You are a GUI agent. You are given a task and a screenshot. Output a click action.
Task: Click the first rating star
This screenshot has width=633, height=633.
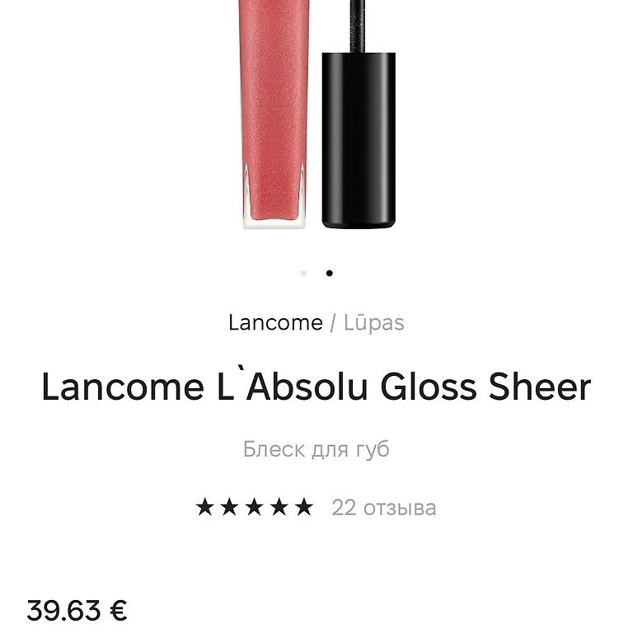click(x=205, y=507)
